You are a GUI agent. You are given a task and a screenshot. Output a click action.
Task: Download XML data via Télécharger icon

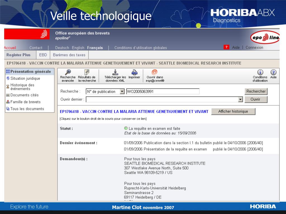[x=115, y=72]
